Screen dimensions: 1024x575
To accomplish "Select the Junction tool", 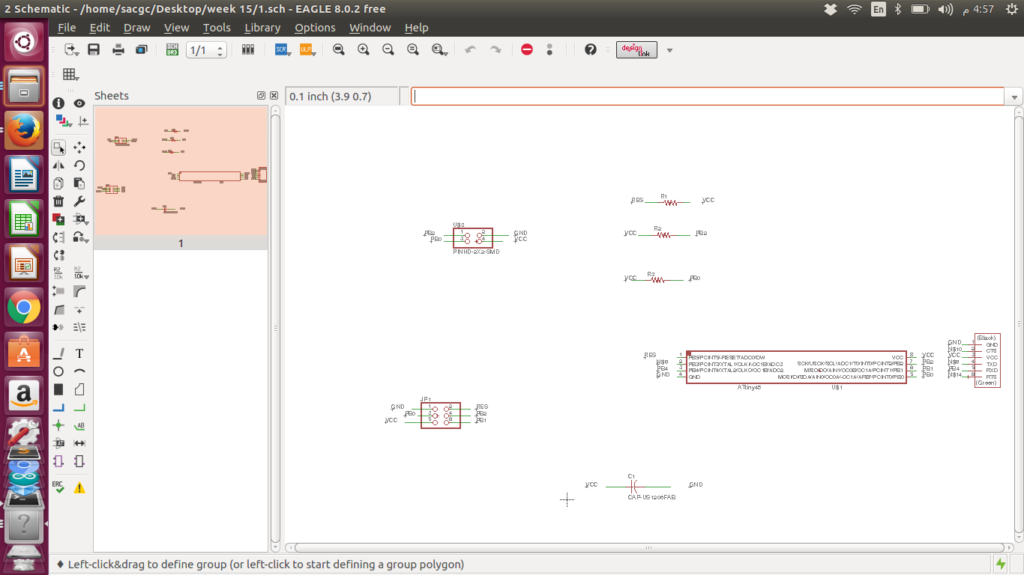I will [x=58, y=425].
